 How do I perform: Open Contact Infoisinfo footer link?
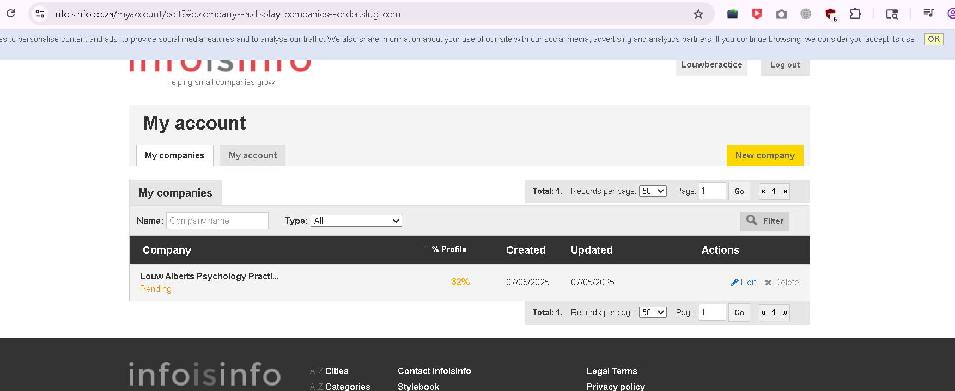pos(434,371)
